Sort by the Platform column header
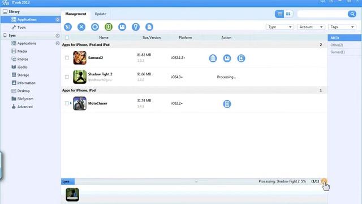 point(186,37)
